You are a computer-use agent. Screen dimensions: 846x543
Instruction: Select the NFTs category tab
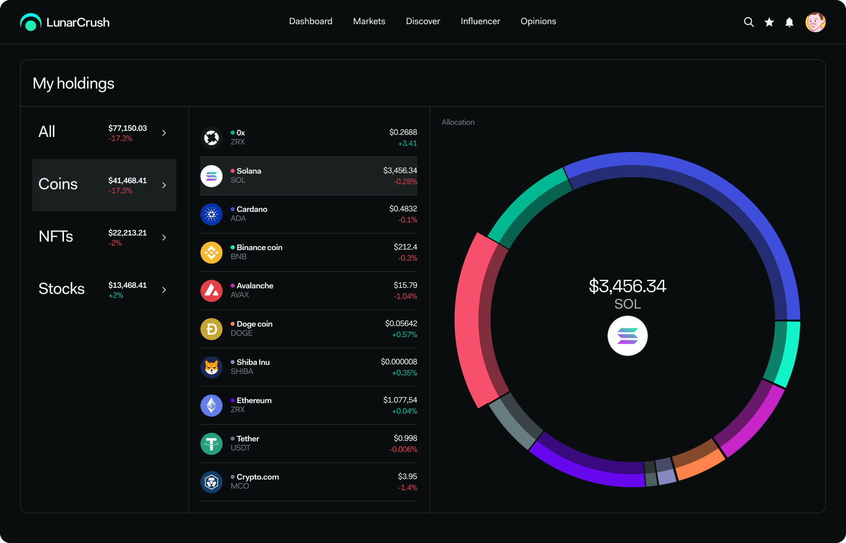point(104,238)
